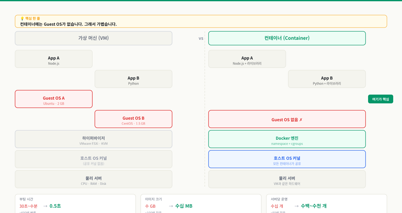The height and width of the screenshot is (213, 402).
Task: Click the Guest OS 없음 red box
Action: [x=287, y=119]
